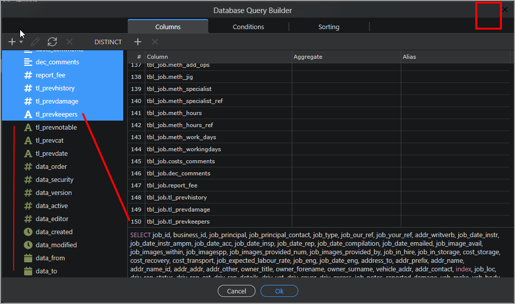Click the SELECT keyword in the SQL preview
Screen dimensions: 515x304
(140, 235)
